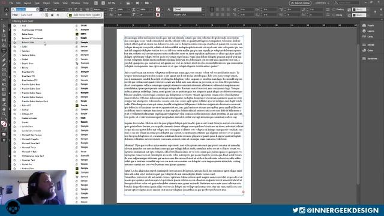384x216 pixels.
Task: Click the show similar fonts filter icon
Action: 58,15
